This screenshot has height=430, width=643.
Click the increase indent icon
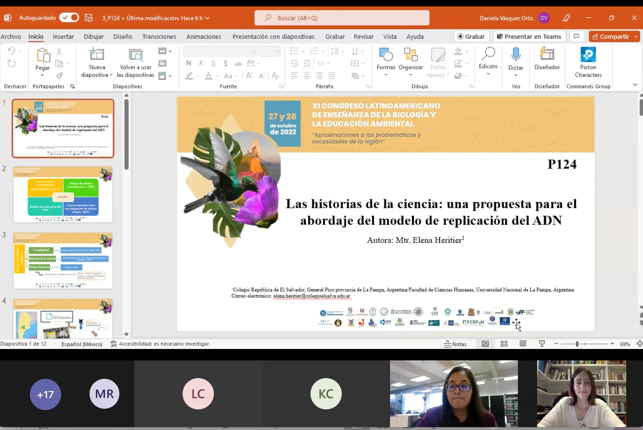click(307, 63)
